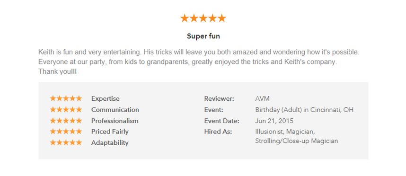
Task: Click the Communication label
Action: pyautogui.click(x=115, y=110)
